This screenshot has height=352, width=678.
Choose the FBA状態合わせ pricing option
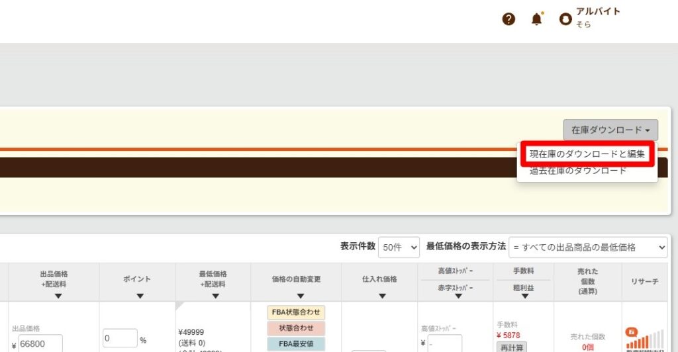click(x=296, y=312)
